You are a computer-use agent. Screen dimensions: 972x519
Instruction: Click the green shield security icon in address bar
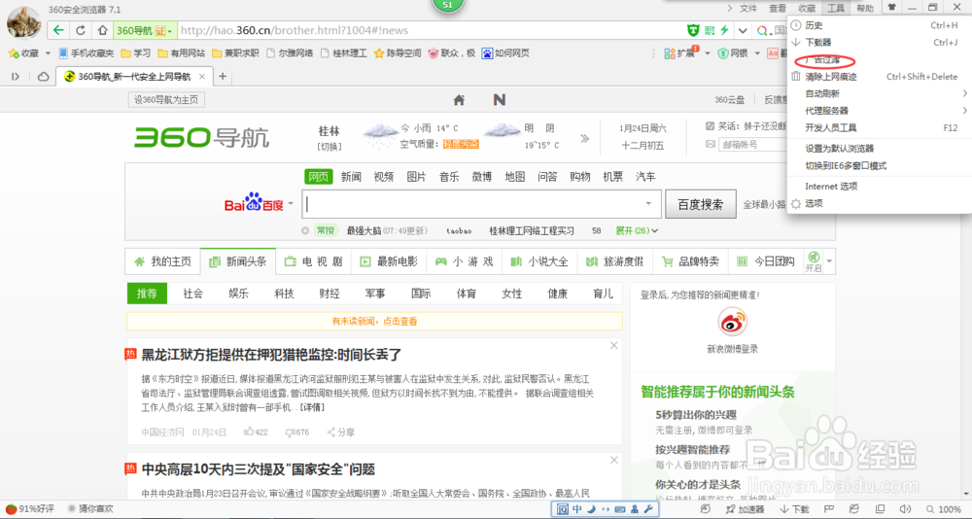(694, 30)
